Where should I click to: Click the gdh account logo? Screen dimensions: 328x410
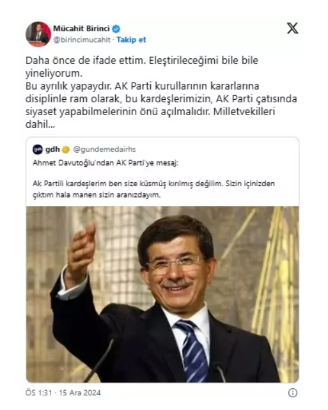pyautogui.click(x=38, y=149)
